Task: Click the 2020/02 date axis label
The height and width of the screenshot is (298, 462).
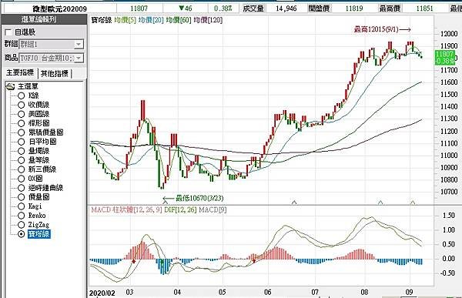Action: [102, 293]
